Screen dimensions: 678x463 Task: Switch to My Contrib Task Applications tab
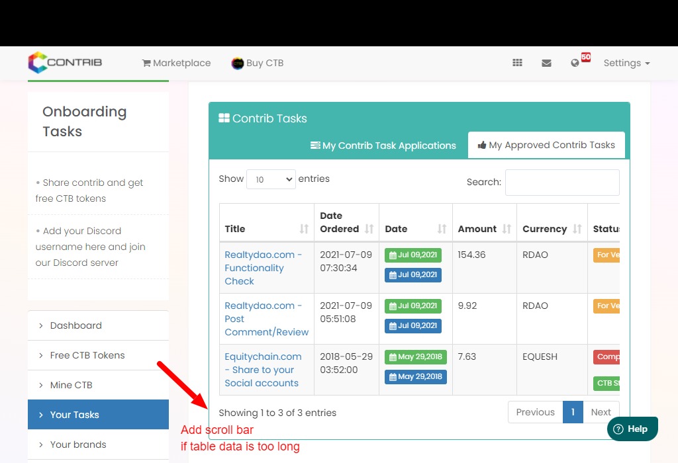[383, 146]
